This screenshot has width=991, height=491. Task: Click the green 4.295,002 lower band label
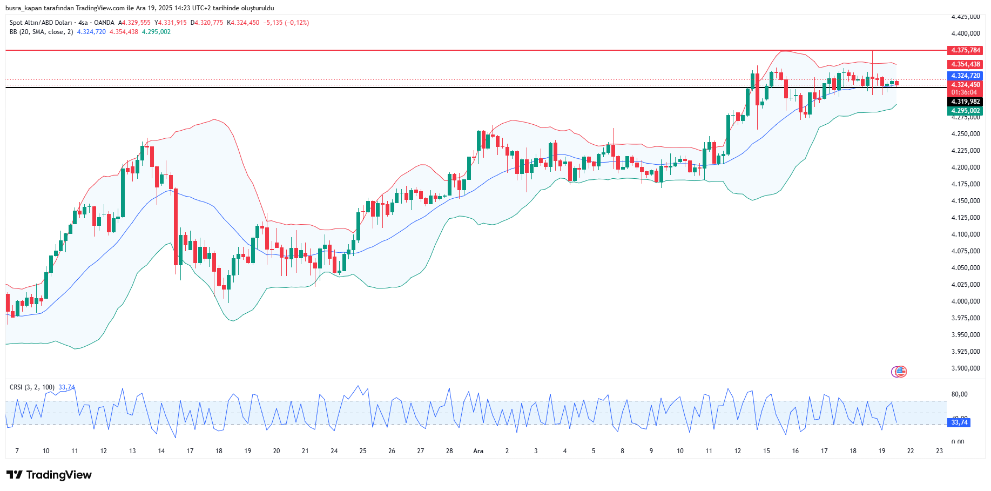point(966,111)
